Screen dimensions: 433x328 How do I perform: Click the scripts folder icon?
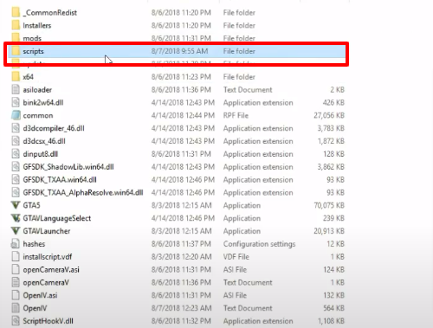click(16, 51)
